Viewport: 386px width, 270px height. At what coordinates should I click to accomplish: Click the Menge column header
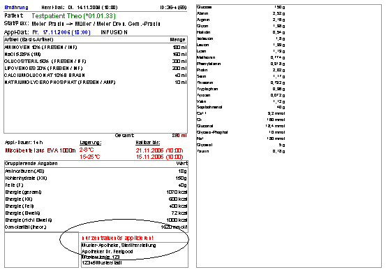177,39
